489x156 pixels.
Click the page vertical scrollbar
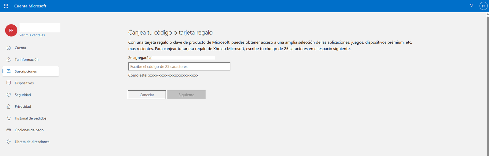click(487, 86)
